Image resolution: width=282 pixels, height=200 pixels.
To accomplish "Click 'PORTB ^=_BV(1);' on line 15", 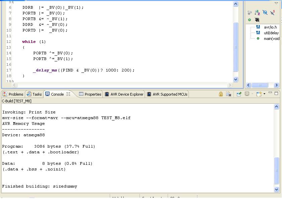I will pos(53,59).
